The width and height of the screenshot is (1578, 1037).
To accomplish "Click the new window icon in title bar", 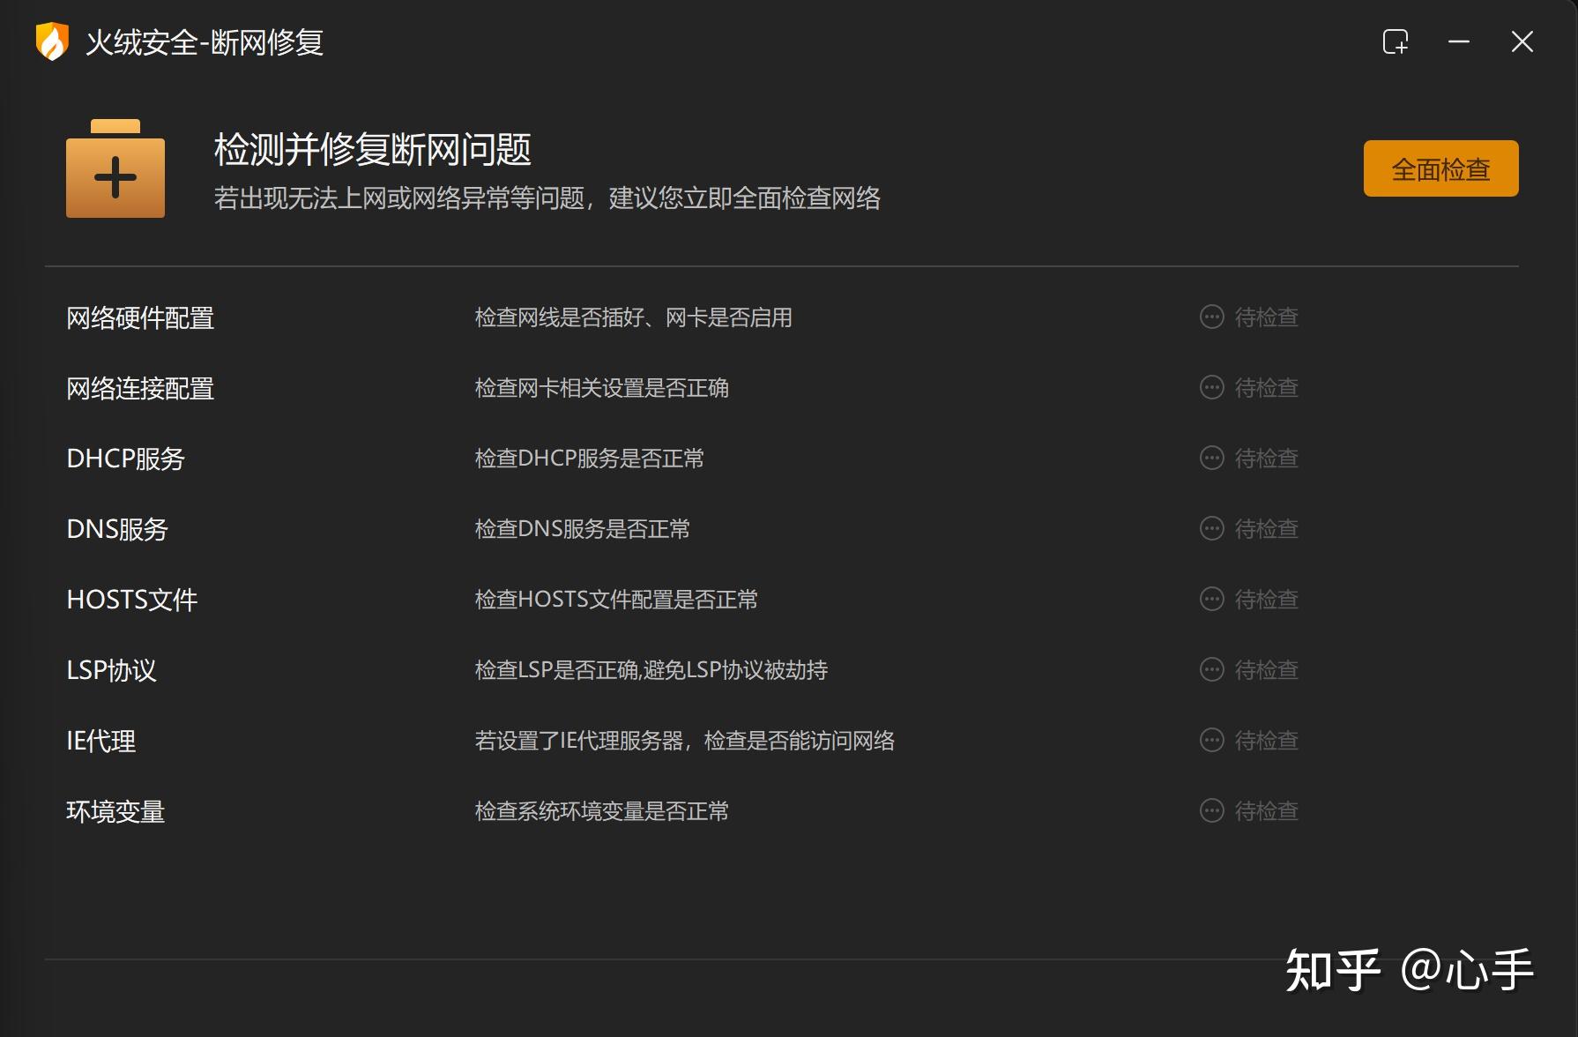I will coord(1396,41).
